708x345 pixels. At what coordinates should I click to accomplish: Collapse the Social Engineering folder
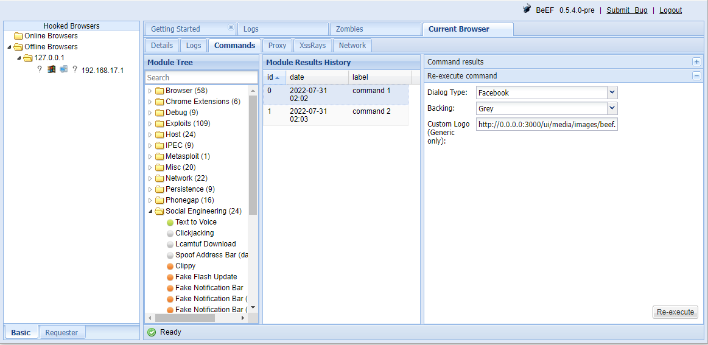coord(150,211)
